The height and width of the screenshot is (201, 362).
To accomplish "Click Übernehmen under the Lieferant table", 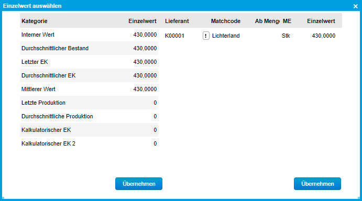I will [x=317, y=184].
